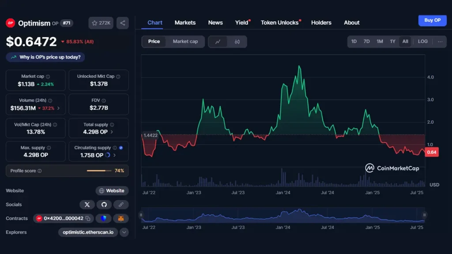Click the Buy OP button

click(x=433, y=20)
